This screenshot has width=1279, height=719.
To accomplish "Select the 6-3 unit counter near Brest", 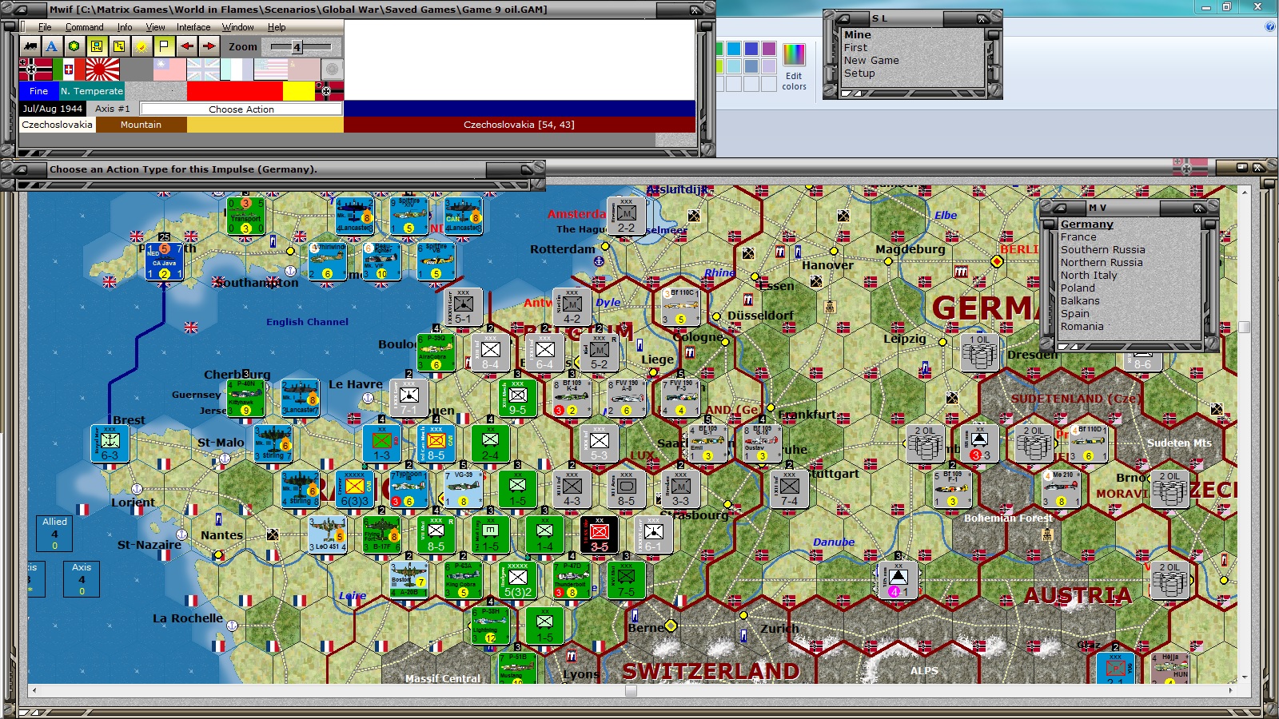I will [x=110, y=444].
